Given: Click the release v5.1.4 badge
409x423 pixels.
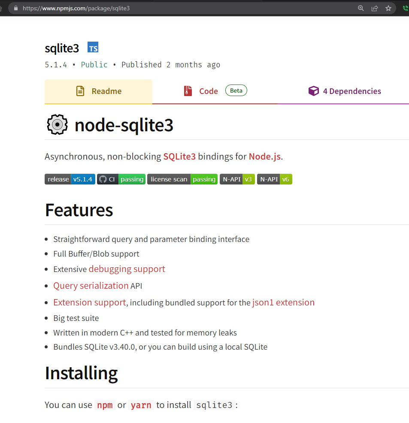Looking at the screenshot, I should click(70, 179).
